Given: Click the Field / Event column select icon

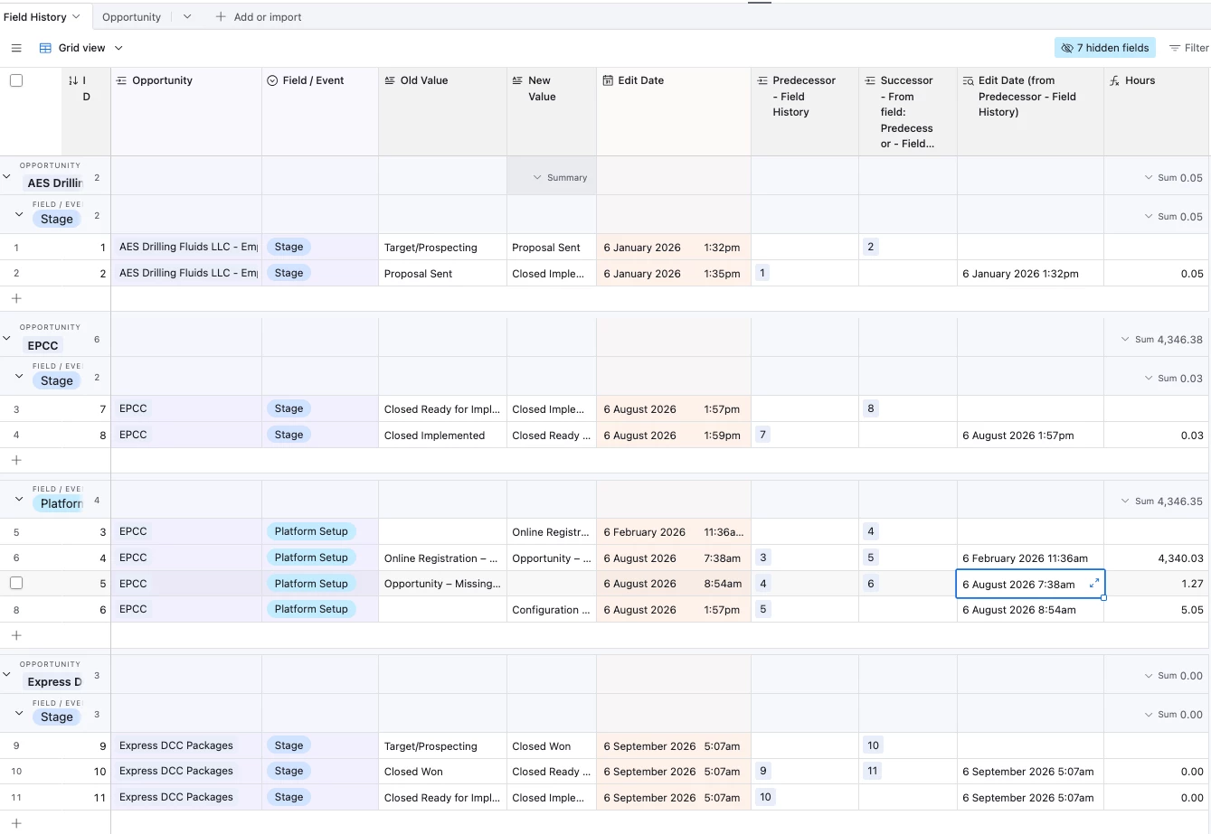Looking at the screenshot, I should [272, 80].
